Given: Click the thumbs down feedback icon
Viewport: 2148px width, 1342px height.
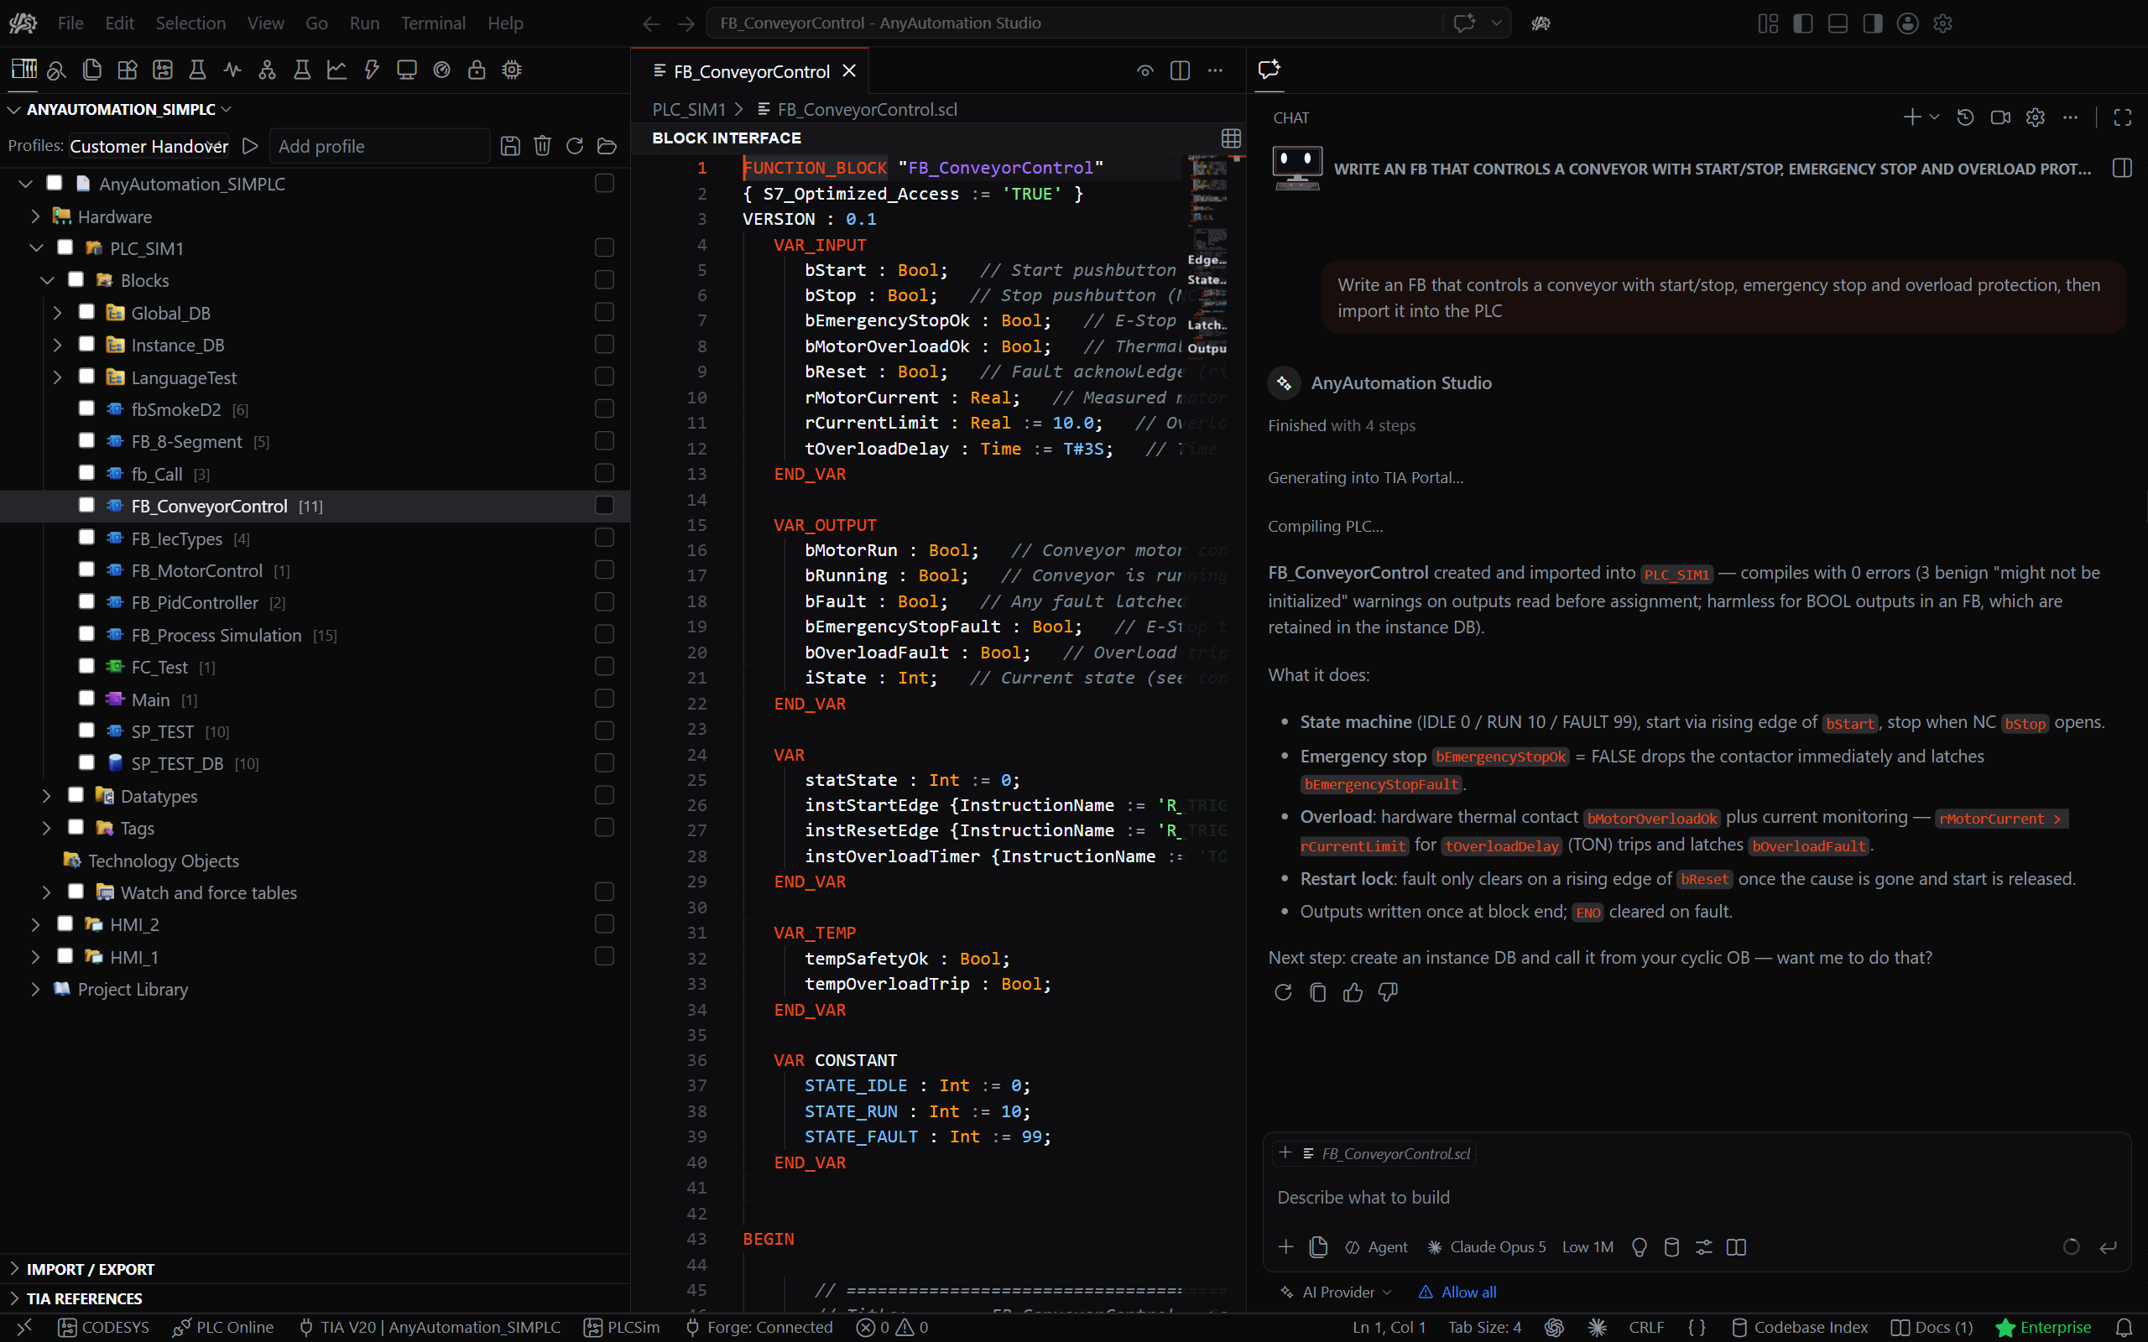Looking at the screenshot, I should point(1388,992).
